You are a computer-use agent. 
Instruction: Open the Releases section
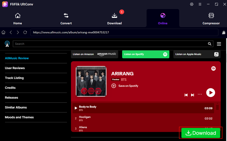[x=11, y=97]
